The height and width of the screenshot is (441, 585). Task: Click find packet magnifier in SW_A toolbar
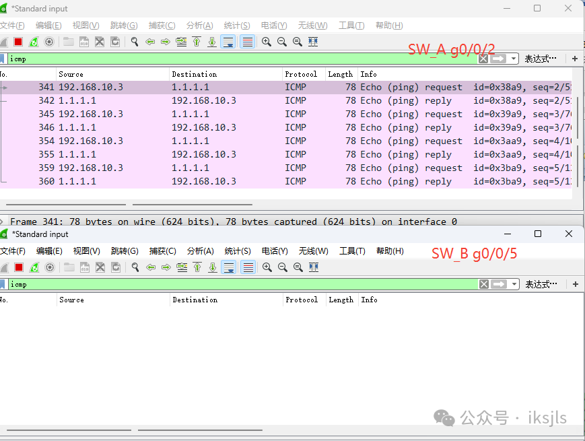point(135,42)
